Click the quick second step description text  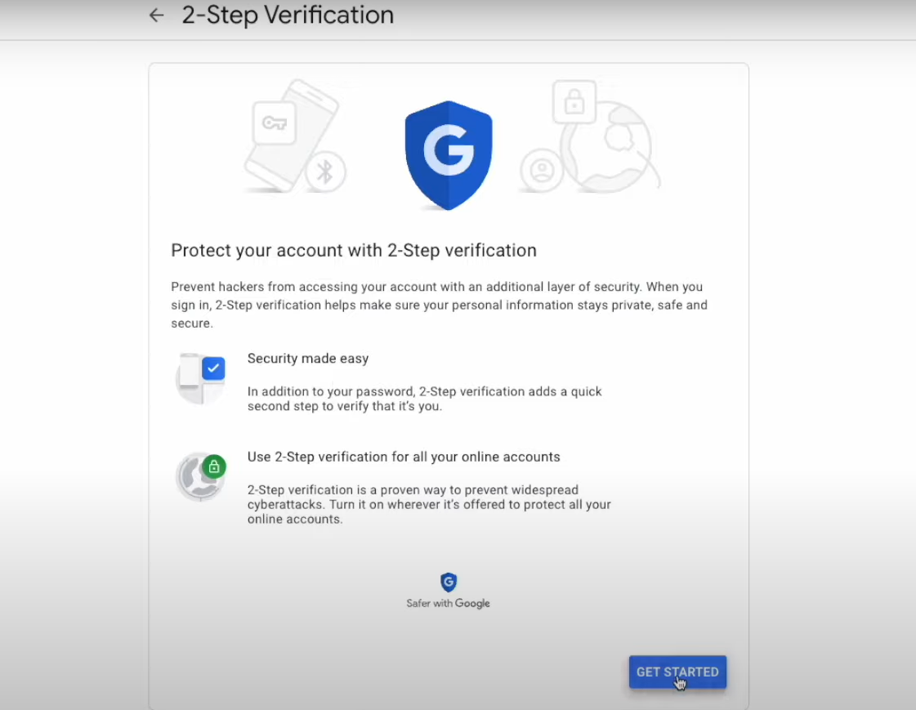coord(424,399)
